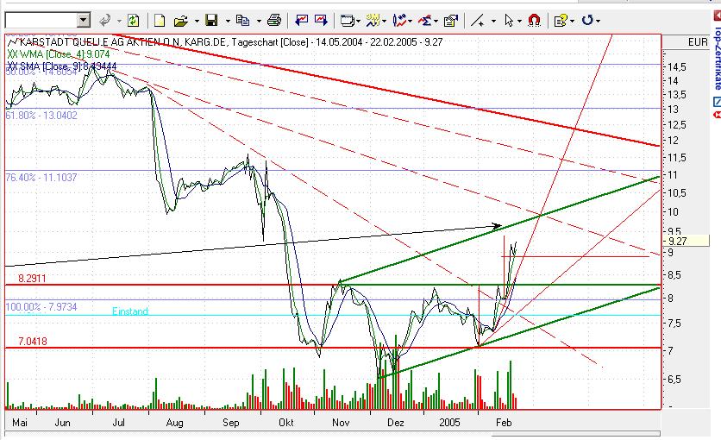
Task: Click the red collapse arrow on sidebar
Action: (718, 16)
